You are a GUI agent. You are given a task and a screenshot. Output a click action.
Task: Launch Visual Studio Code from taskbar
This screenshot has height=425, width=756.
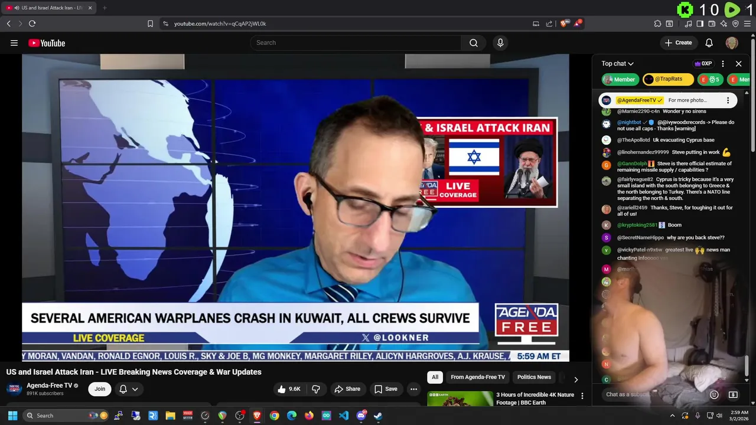tap(344, 416)
